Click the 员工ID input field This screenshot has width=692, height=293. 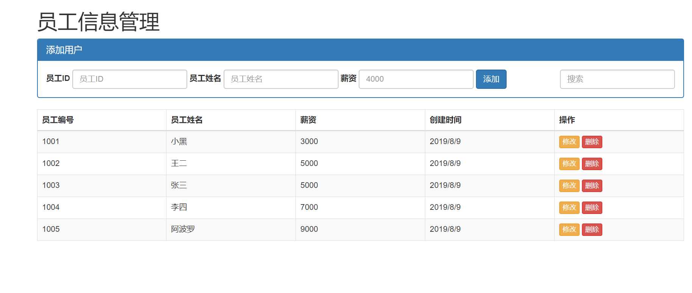[x=130, y=79]
